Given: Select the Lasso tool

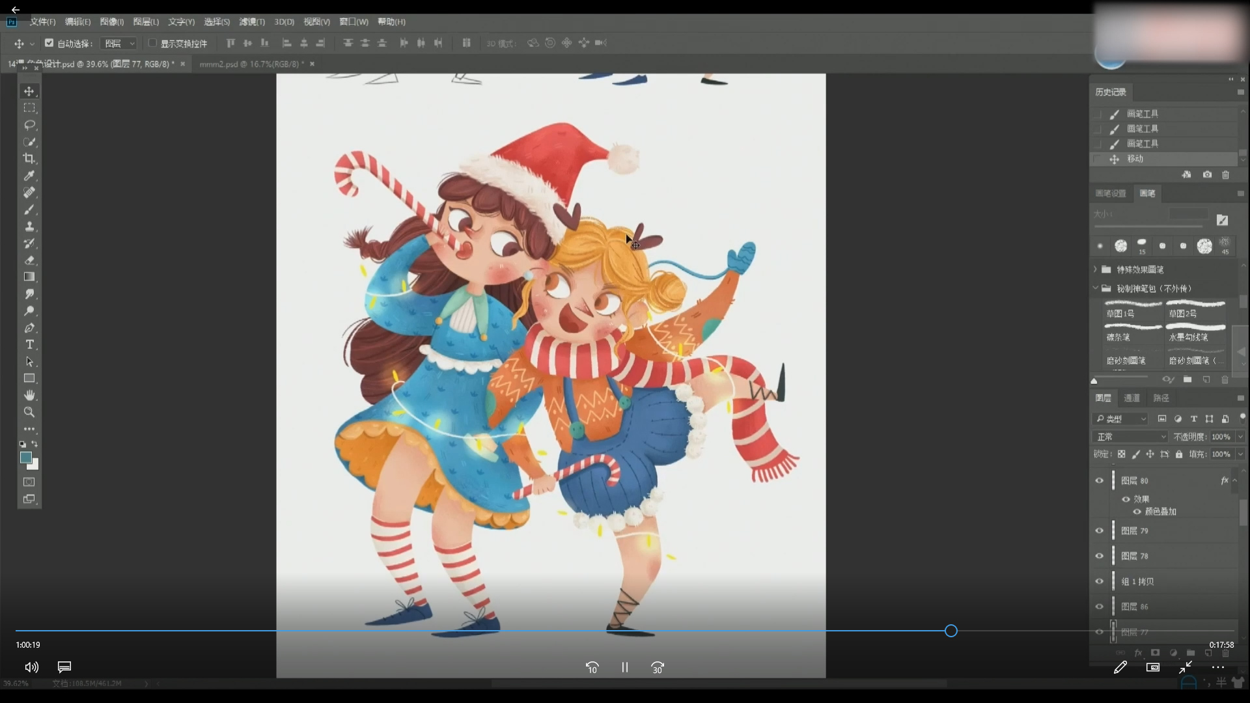Looking at the screenshot, I should coord(29,125).
